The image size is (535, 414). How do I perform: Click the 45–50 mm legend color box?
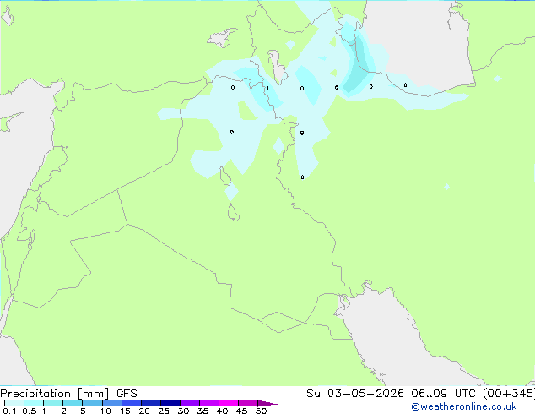(x=248, y=403)
